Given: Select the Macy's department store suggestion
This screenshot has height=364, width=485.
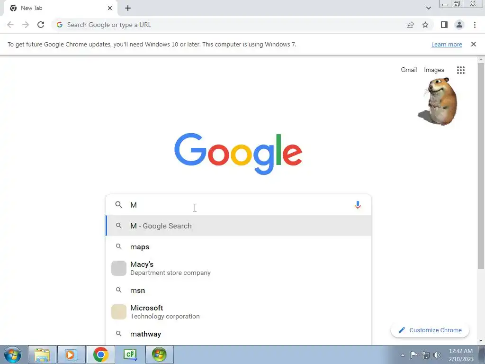Looking at the screenshot, I should click(x=239, y=268).
